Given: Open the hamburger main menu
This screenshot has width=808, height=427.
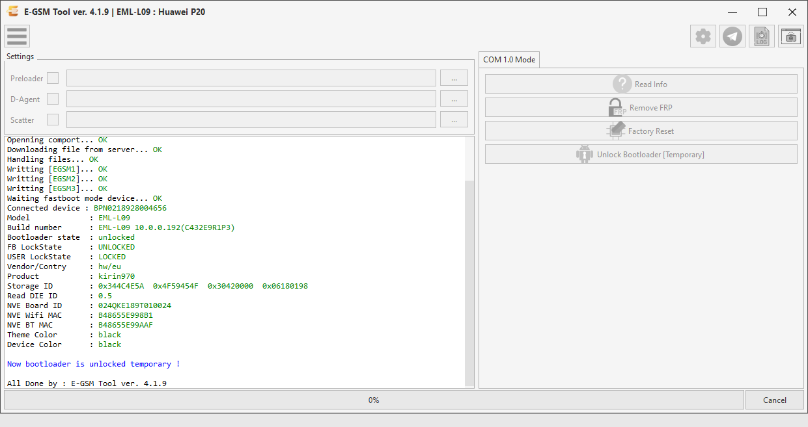Looking at the screenshot, I should point(17,36).
